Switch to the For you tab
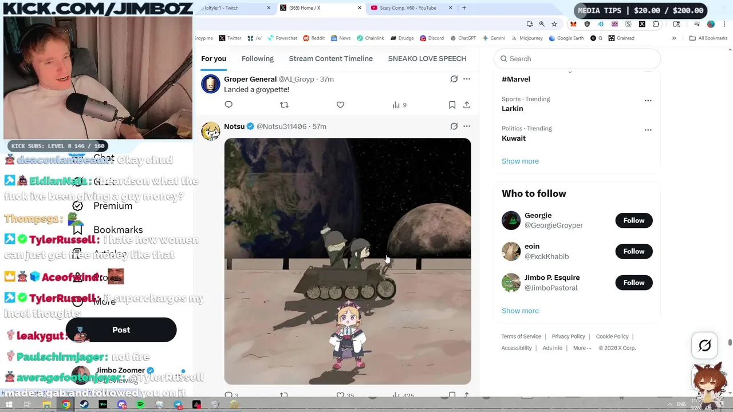Image resolution: width=733 pixels, height=412 pixels. point(214,58)
